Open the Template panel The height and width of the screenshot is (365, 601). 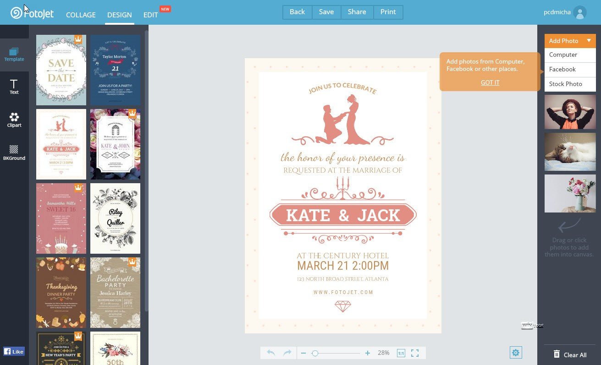(14, 54)
